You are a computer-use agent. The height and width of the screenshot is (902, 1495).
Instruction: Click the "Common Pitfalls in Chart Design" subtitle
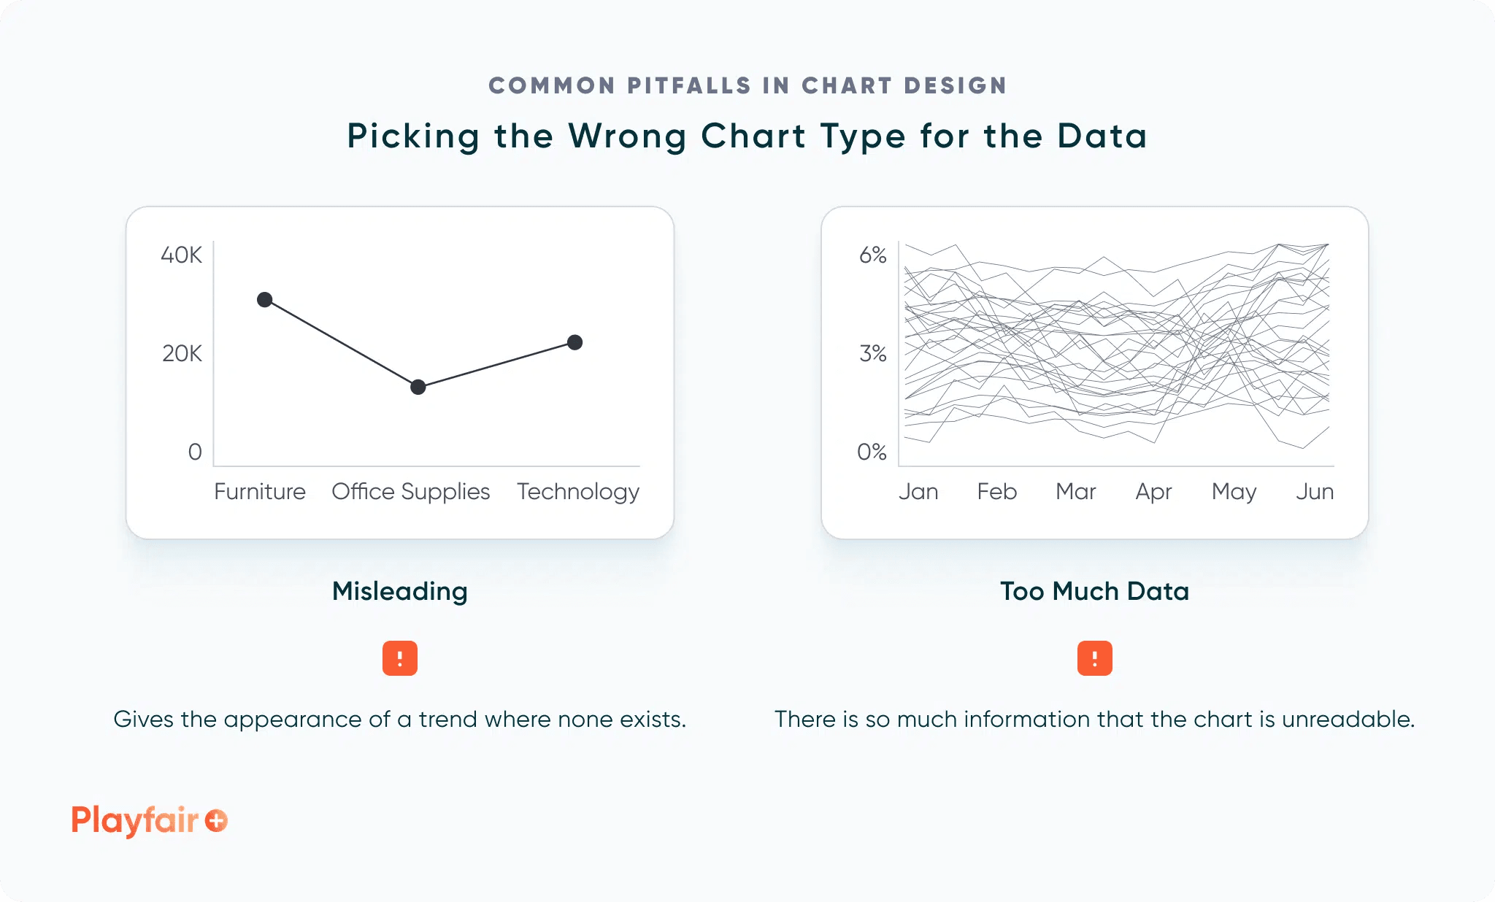[747, 85]
